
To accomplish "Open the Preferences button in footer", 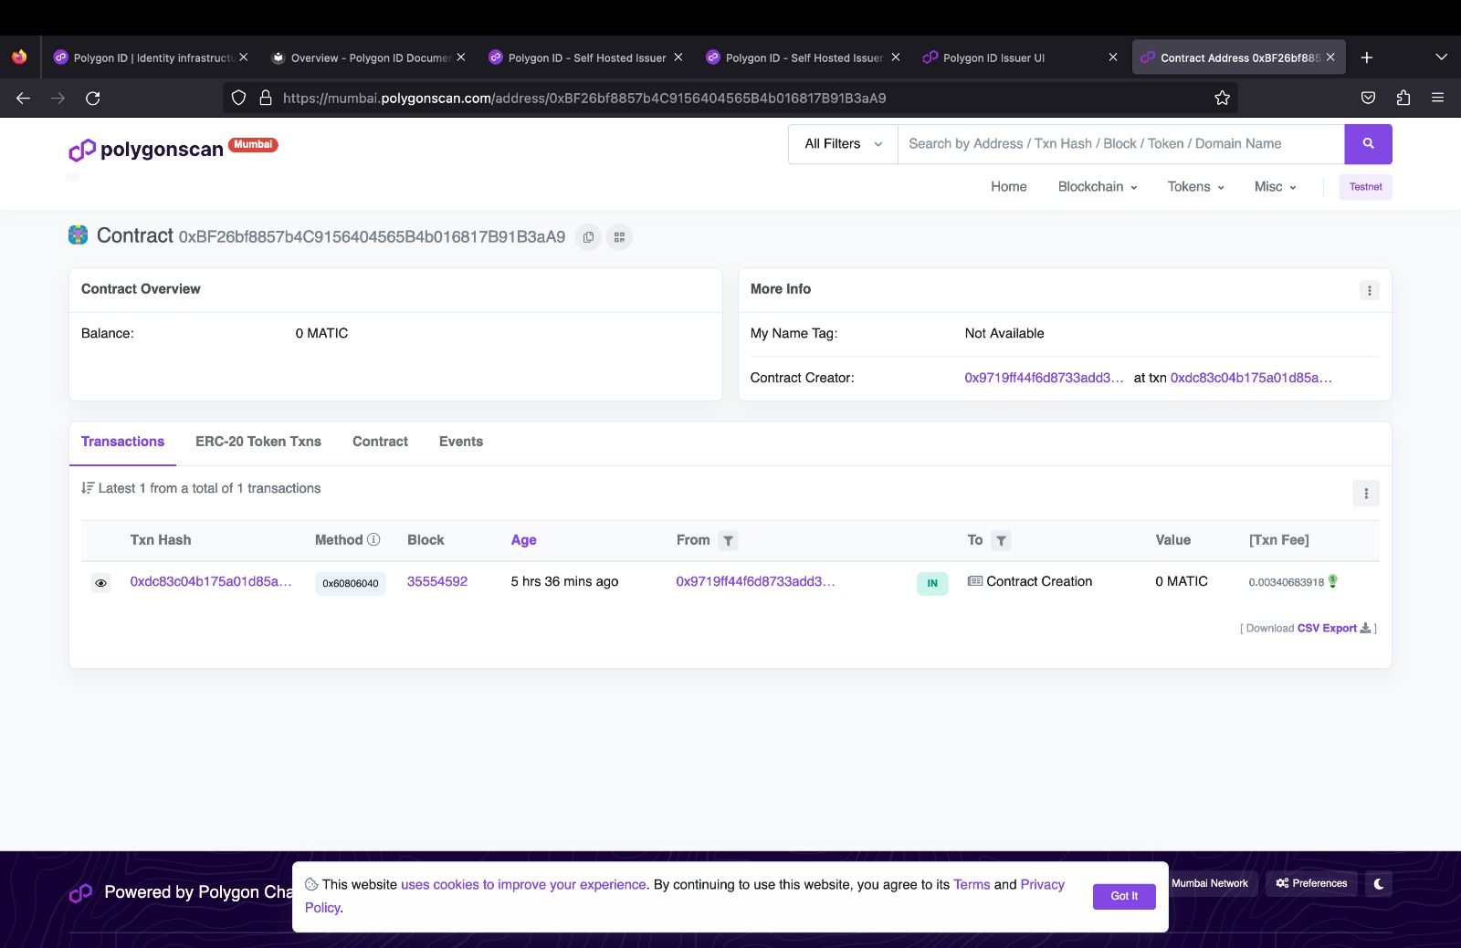I will (1311, 883).
